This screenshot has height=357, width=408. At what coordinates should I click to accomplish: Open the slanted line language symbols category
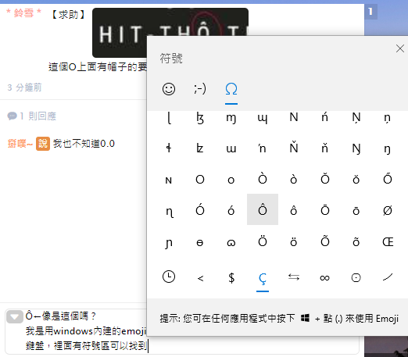pyautogui.click(x=388, y=277)
